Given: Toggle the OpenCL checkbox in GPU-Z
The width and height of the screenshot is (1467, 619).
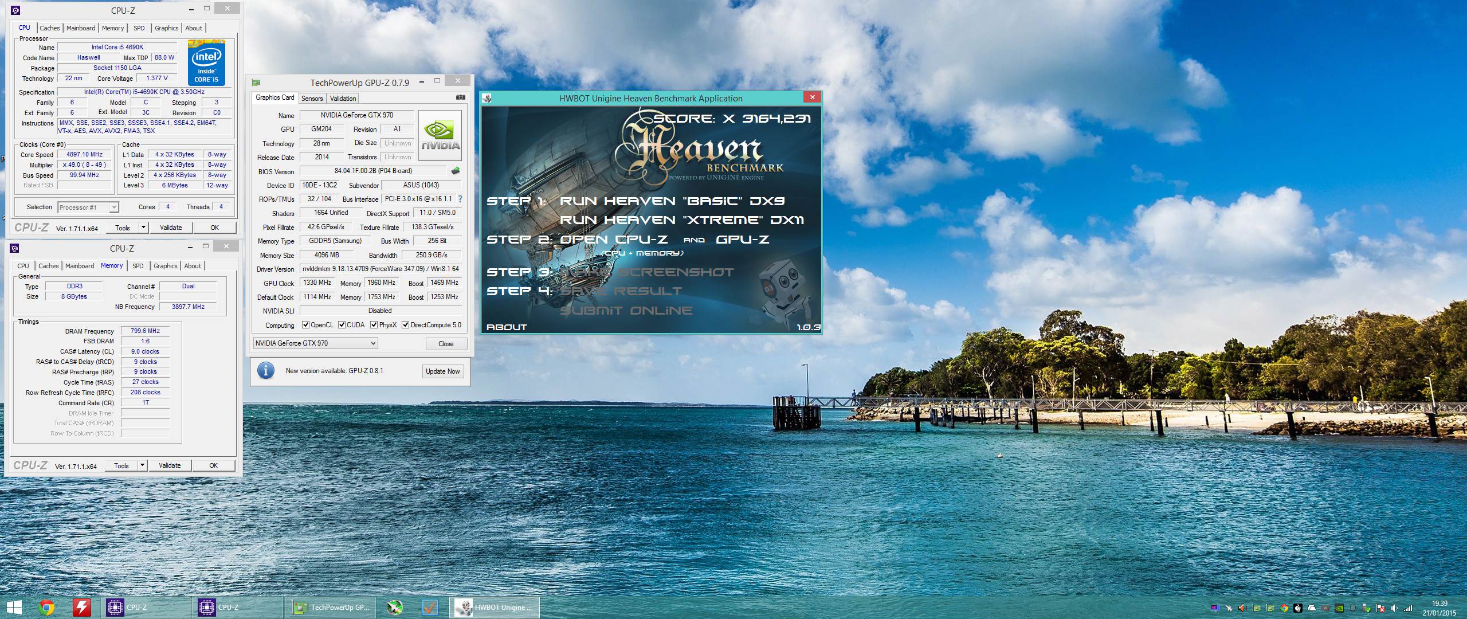Looking at the screenshot, I should (305, 325).
